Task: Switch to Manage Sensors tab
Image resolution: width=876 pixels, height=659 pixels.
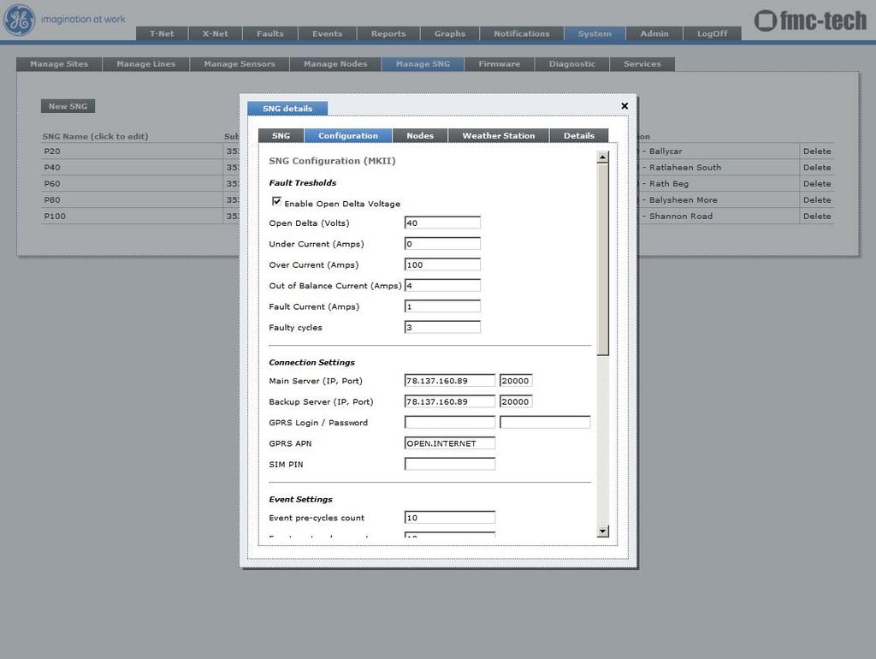Action: (240, 63)
